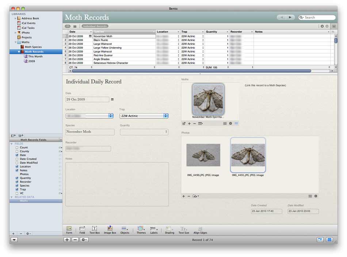Viewport: 347px width, 257px height.
Task: Remove a photo in the Photos box
Action: pyautogui.click(x=189, y=196)
